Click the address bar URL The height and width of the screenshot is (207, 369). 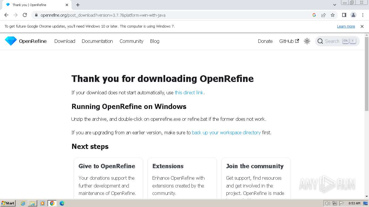point(103,15)
